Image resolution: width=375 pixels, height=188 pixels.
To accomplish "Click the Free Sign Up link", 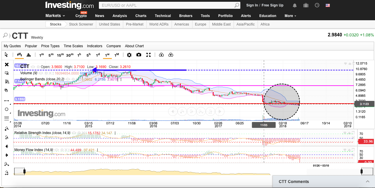I will point(272,5).
